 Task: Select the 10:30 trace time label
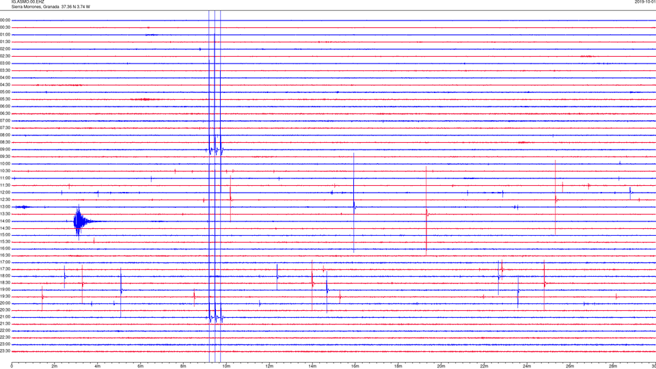click(5, 171)
